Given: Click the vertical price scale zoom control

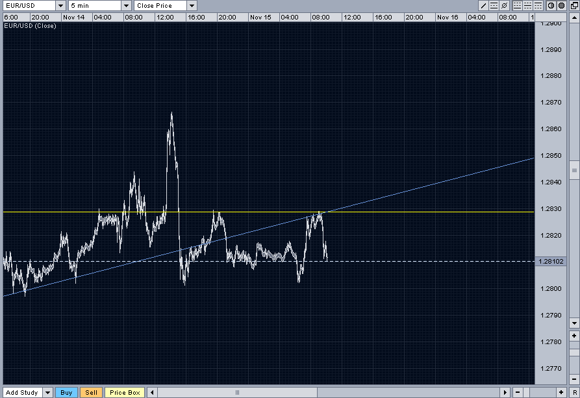Looking at the screenshot, I should point(574,170).
